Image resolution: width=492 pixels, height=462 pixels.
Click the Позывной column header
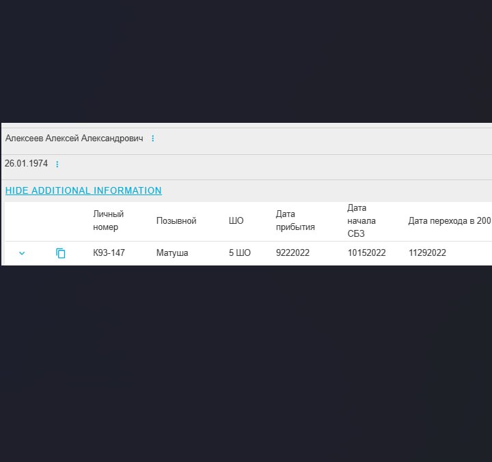click(x=176, y=221)
